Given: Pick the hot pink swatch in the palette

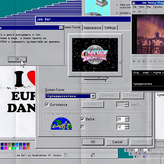Looking at the screenshot, I should 25,148.
